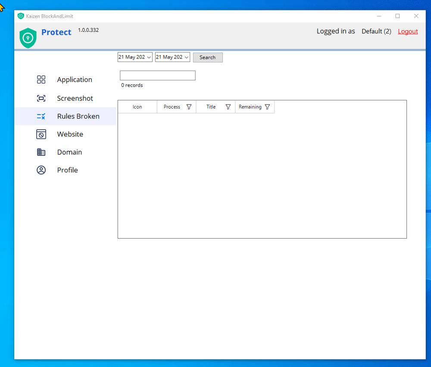This screenshot has height=367, width=431.
Task: Click the Website block icon
Action: pyautogui.click(x=41, y=134)
